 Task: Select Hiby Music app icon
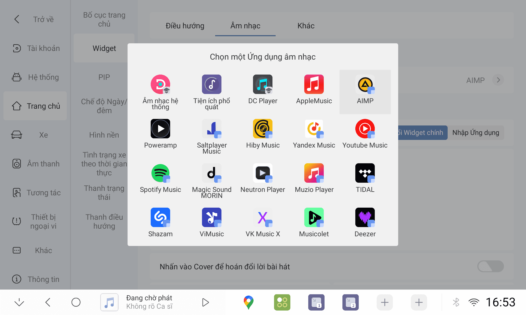pyautogui.click(x=262, y=129)
